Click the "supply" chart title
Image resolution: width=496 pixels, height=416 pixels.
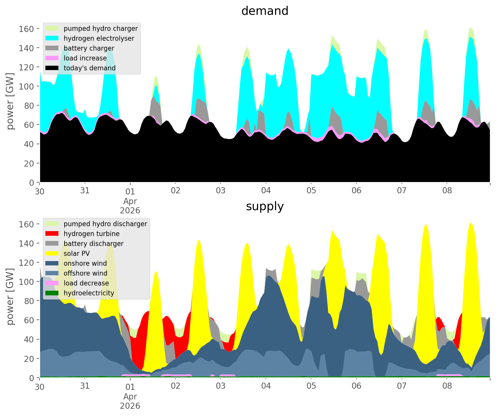tap(265, 206)
